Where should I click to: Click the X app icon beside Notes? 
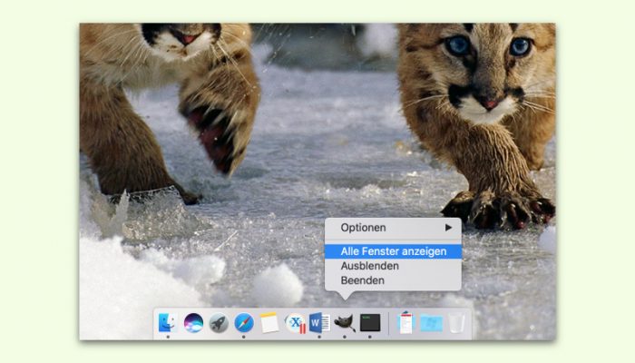pos(295,323)
